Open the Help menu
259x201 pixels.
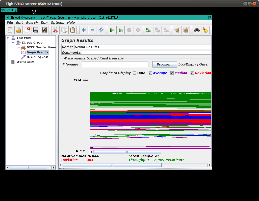click(71, 23)
